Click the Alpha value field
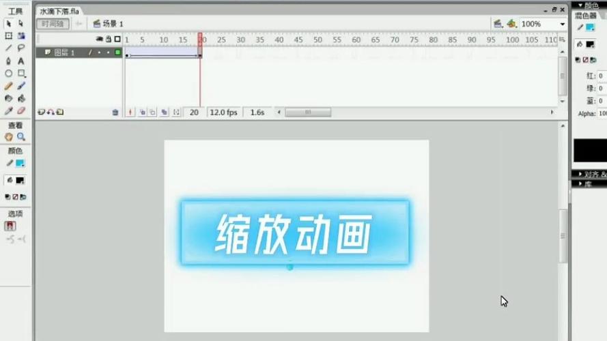 click(x=602, y=113)
